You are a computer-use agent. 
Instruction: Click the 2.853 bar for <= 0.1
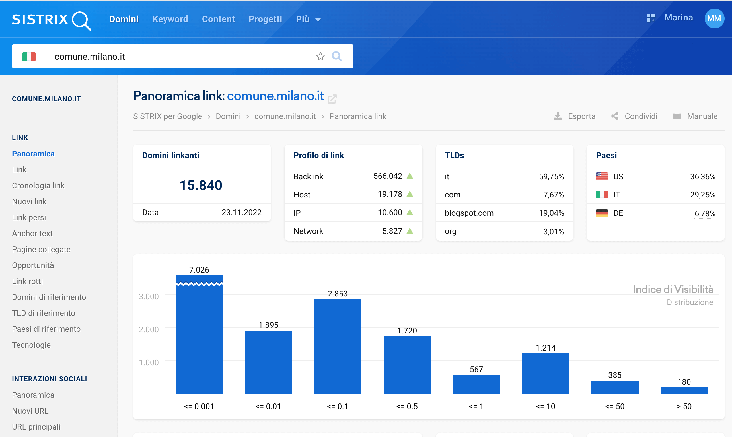click(338, 346)
